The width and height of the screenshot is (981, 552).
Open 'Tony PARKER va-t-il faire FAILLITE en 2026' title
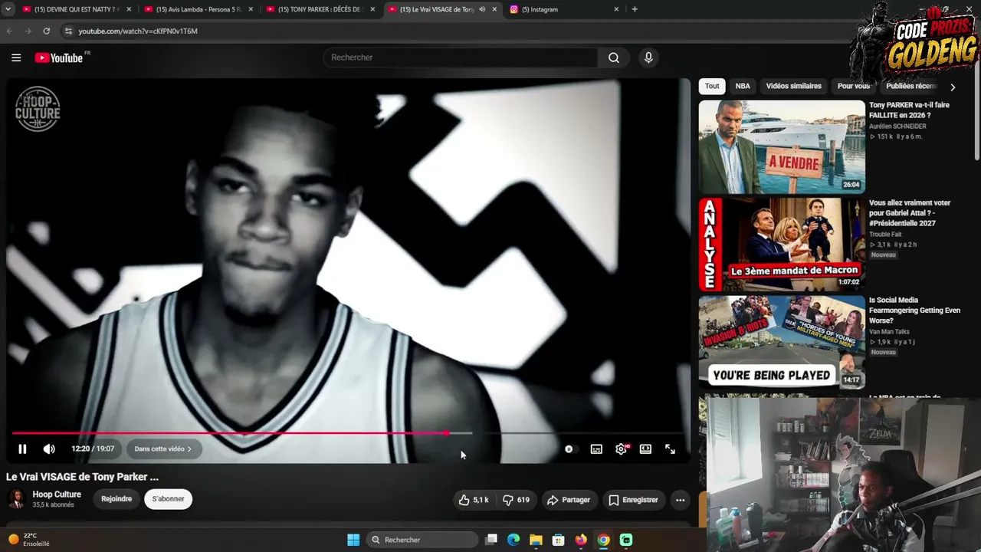[x=909, y=110]
